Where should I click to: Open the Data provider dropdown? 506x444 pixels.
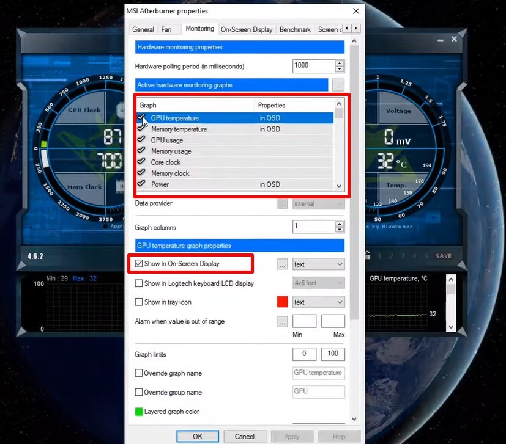(x=319, y=204)
